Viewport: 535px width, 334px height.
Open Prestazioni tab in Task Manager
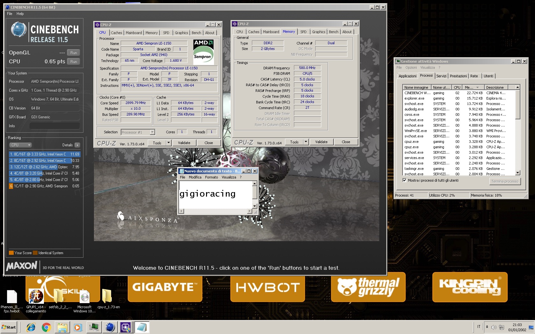click(458, 76)
